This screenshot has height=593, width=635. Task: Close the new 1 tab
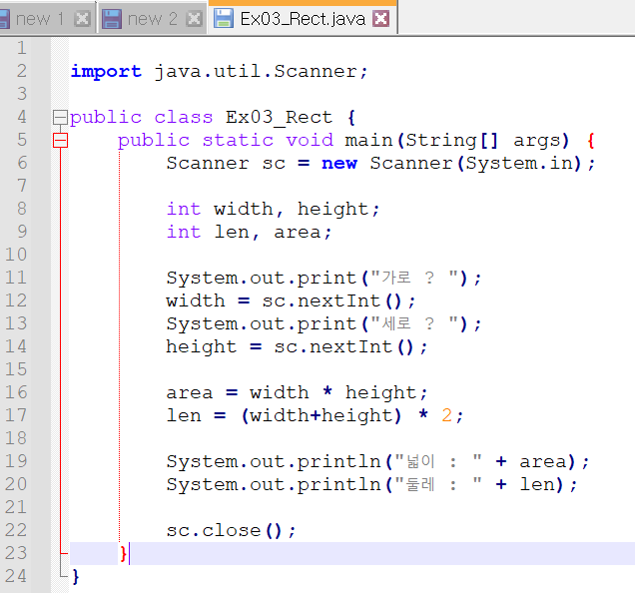click(82, 19)
